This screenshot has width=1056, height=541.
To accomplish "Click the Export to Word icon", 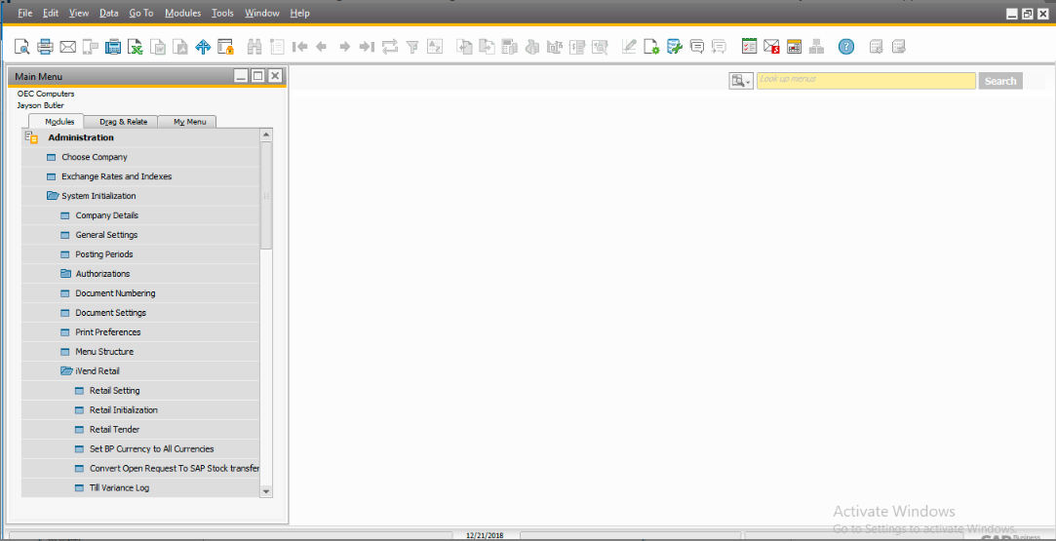I will click(158, 47).
